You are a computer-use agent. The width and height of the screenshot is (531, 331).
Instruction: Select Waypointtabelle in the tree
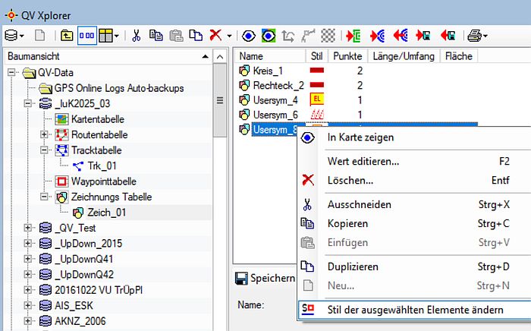(104, 181)
